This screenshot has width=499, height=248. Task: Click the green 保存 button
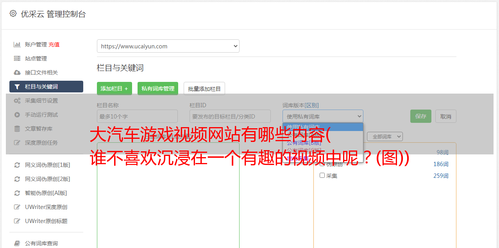421,116
